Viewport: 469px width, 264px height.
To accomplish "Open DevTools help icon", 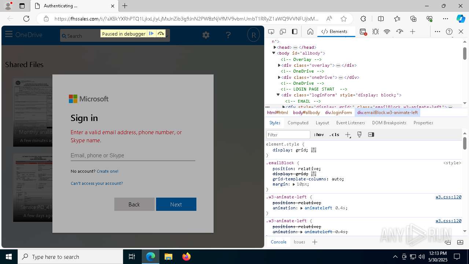I will pyautogui.click(x=449, y=32).
